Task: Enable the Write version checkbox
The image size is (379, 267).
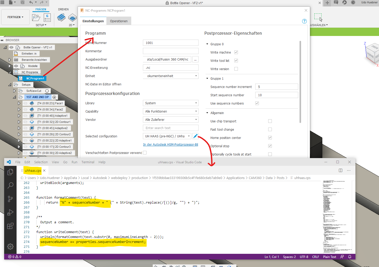Action: click(x=236, y=69)
